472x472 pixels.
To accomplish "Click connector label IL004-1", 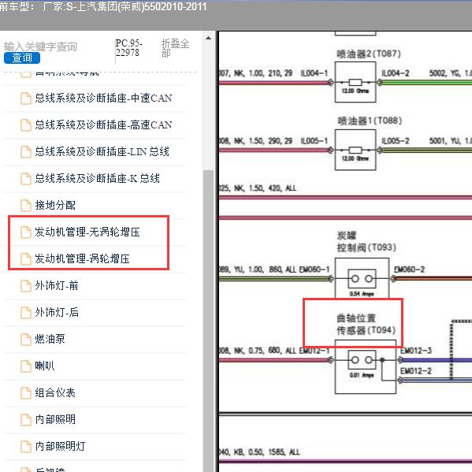I will click(314, 73).
